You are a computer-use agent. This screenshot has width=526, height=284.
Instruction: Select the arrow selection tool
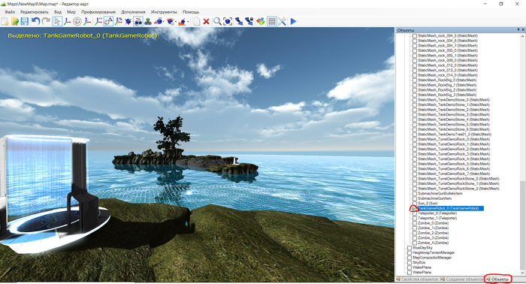click(57, 22)
